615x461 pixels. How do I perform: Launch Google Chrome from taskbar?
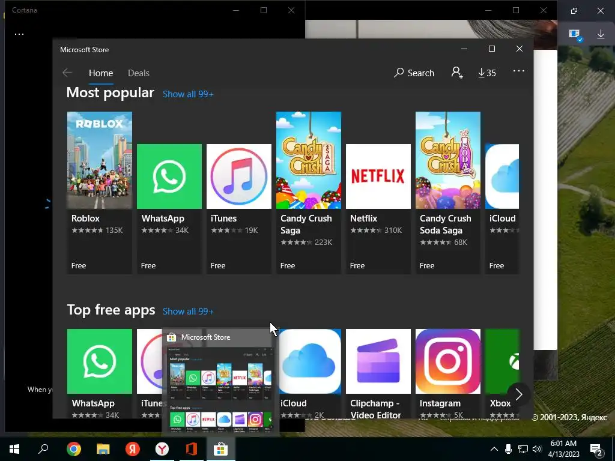pyautogui.click(x=74, y=449)
